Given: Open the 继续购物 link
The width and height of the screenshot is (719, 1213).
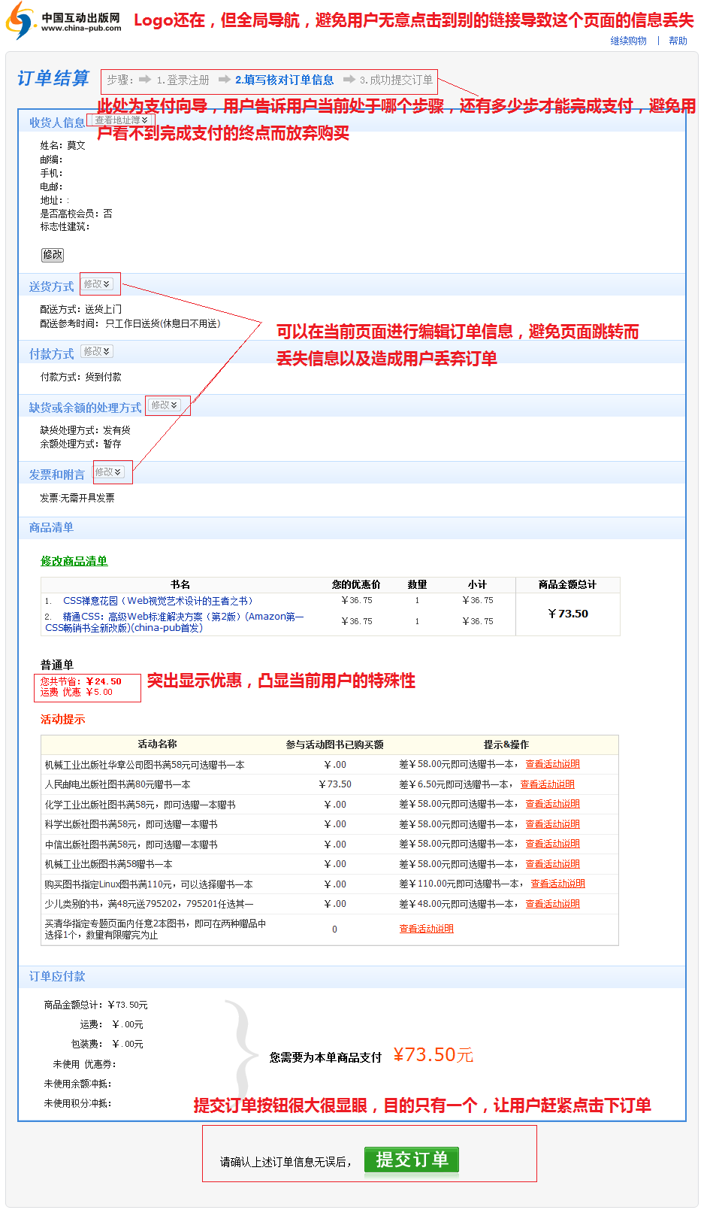Looking at the screenshot, I should click(x=628, y=41).
